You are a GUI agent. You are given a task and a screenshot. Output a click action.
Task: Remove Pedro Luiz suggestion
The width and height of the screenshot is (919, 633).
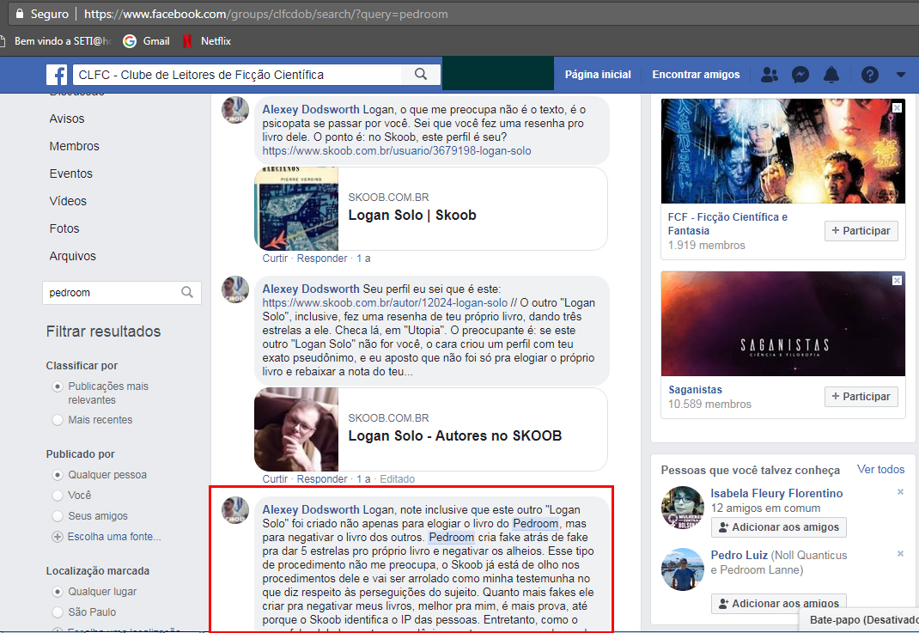point(900,553)
